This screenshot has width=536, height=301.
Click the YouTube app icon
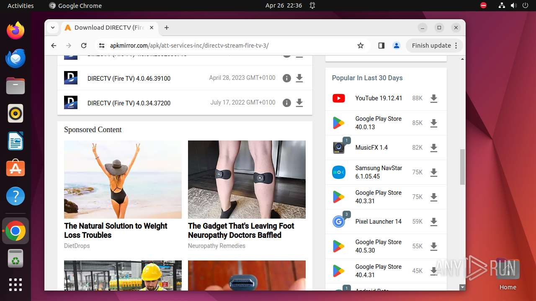tap(339, 98)
